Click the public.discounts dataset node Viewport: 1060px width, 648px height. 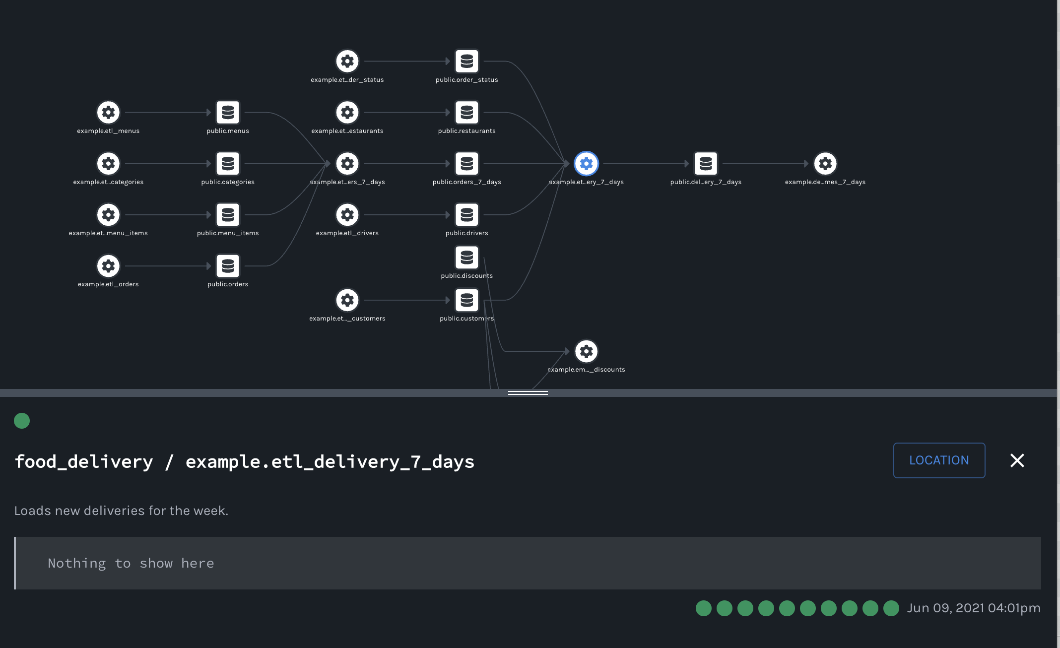tap(466, 258)
